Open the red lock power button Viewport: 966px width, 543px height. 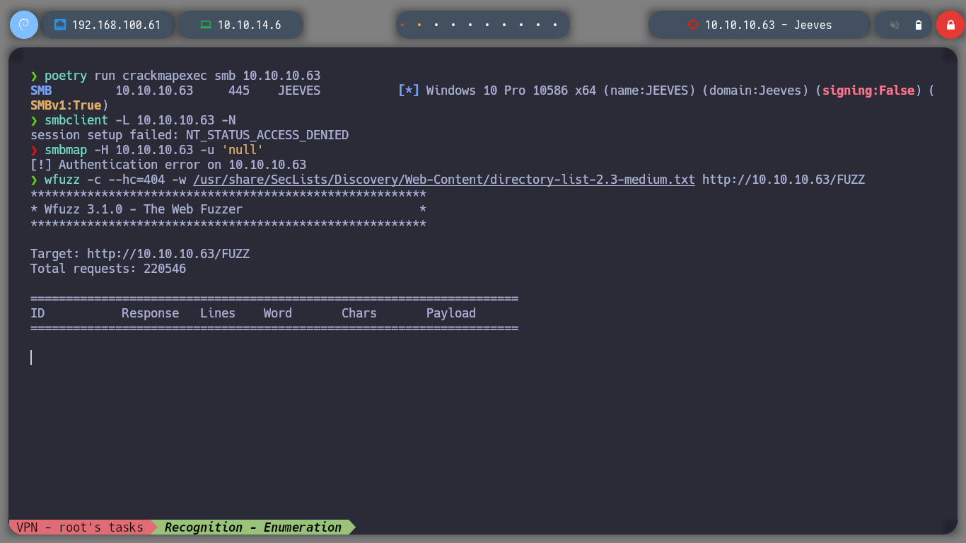tap(950, 25)
